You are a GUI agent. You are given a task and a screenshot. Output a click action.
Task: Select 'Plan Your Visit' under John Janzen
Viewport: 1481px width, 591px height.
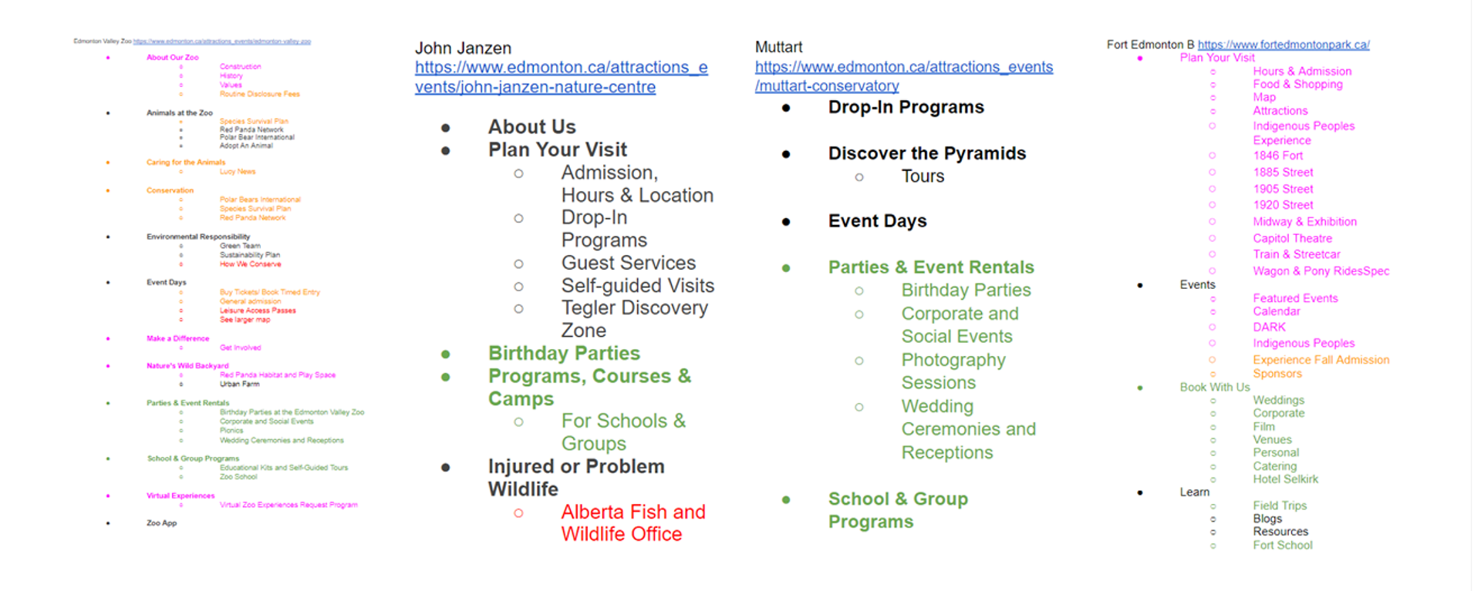pyautogui.click(x=558, y=149)
